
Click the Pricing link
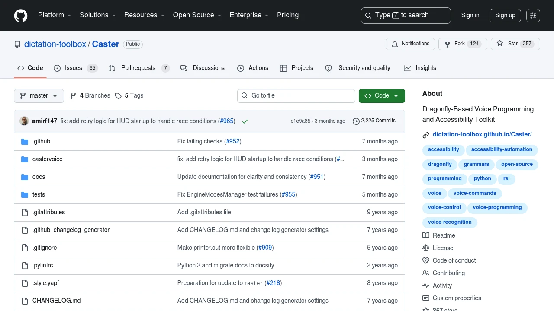[x=288, y=15]
